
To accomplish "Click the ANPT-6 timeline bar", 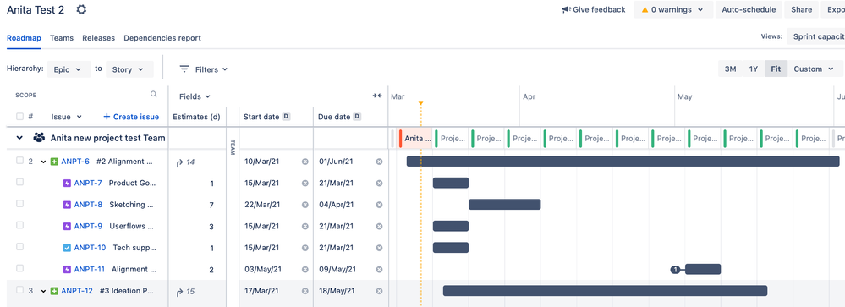I will click(623, 162).
